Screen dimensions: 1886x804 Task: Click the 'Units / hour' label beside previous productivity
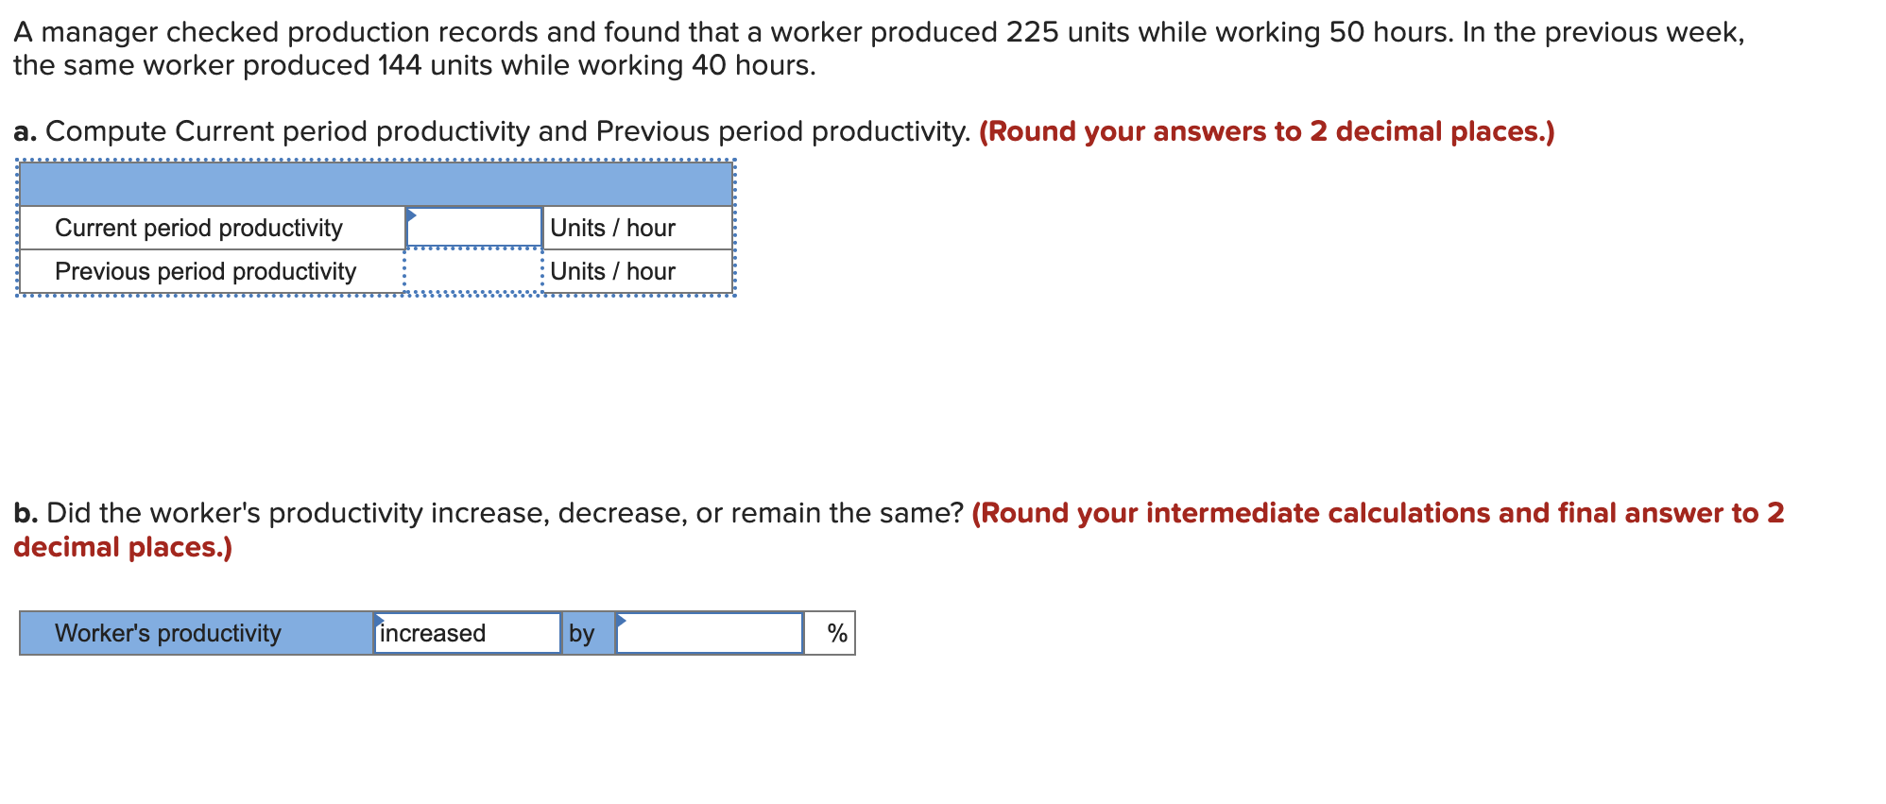(x=612, y=271)
